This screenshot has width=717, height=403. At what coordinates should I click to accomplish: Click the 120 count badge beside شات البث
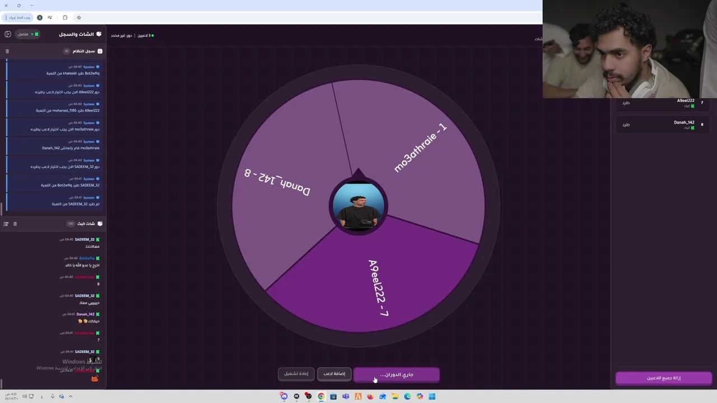[x=71, y=224]
